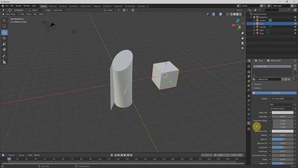Toggle snapping magnet in the header
This screenshot has height=168, width=298.
124,10
